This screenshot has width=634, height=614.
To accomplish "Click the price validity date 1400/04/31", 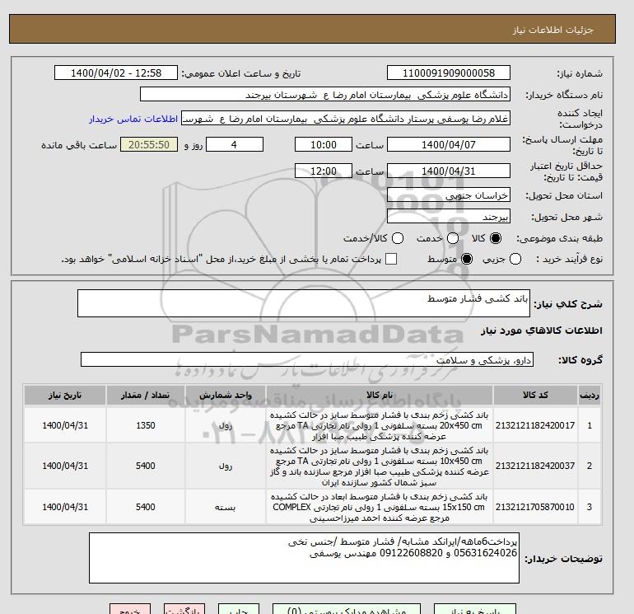I will [x=449, y=171].
